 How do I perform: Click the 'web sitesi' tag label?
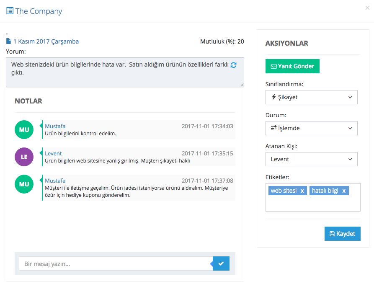point(284,191)
